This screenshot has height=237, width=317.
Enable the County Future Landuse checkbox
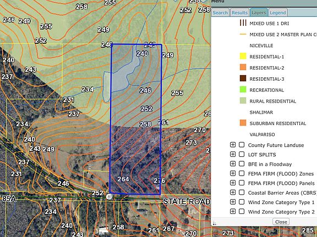pyautogui.click(x=242, y=145)
